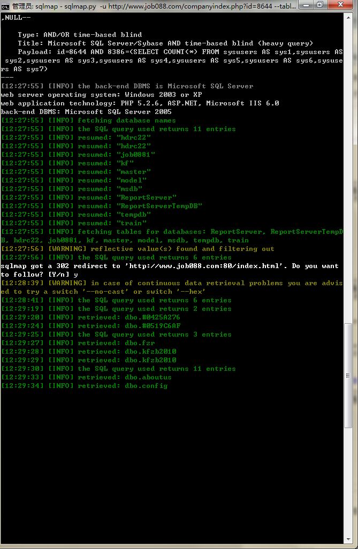
Task: Click the 'Title: Microsoft SQL Server/Sybase' line
Action: tap(165, 43)
